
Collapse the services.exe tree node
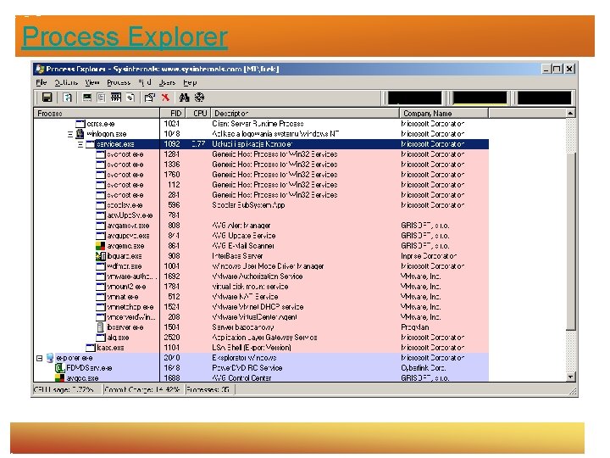coord(80,144)
